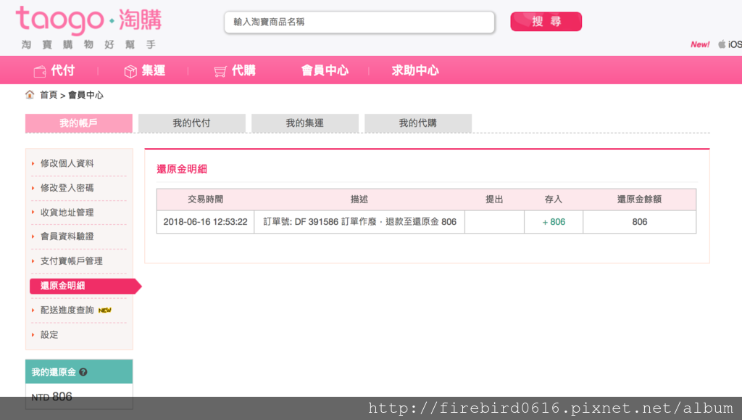Screen dimensions: 742x420
Task: Click the order description DF 391586 cell
Action: 359,221
